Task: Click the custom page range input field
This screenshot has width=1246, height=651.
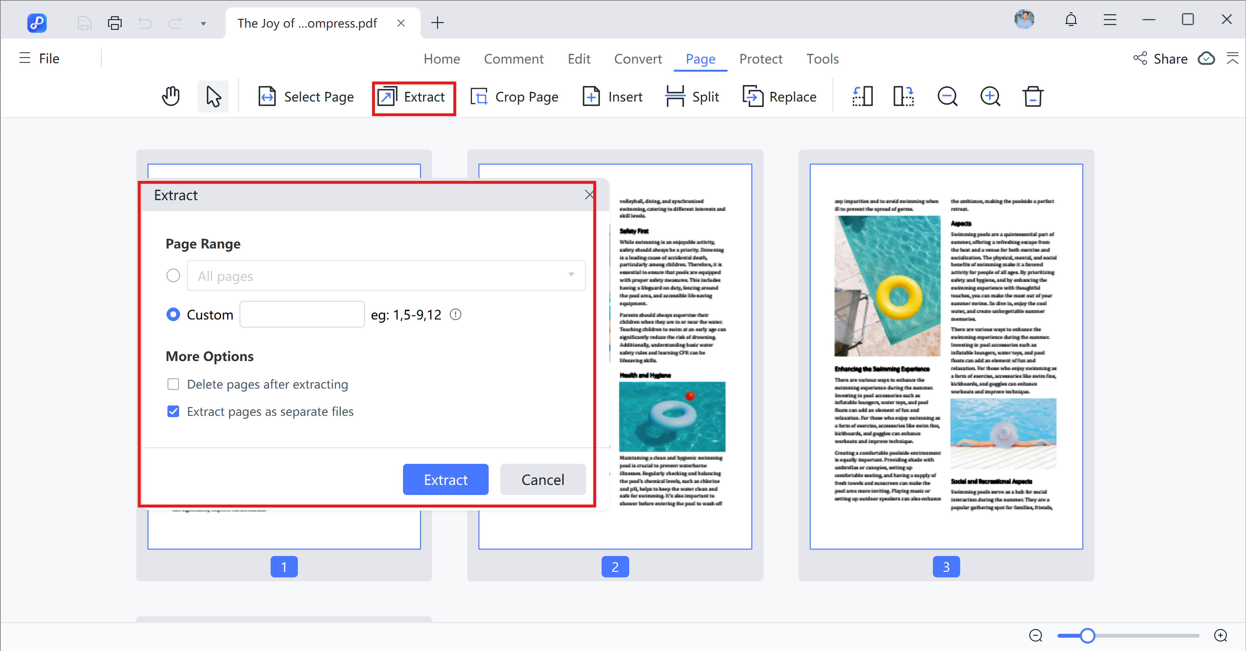Action: point(302,314)
